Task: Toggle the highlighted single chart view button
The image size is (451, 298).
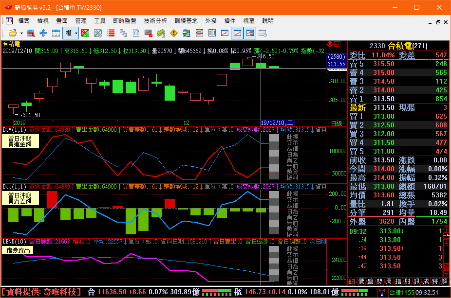Action: [237, 34]
